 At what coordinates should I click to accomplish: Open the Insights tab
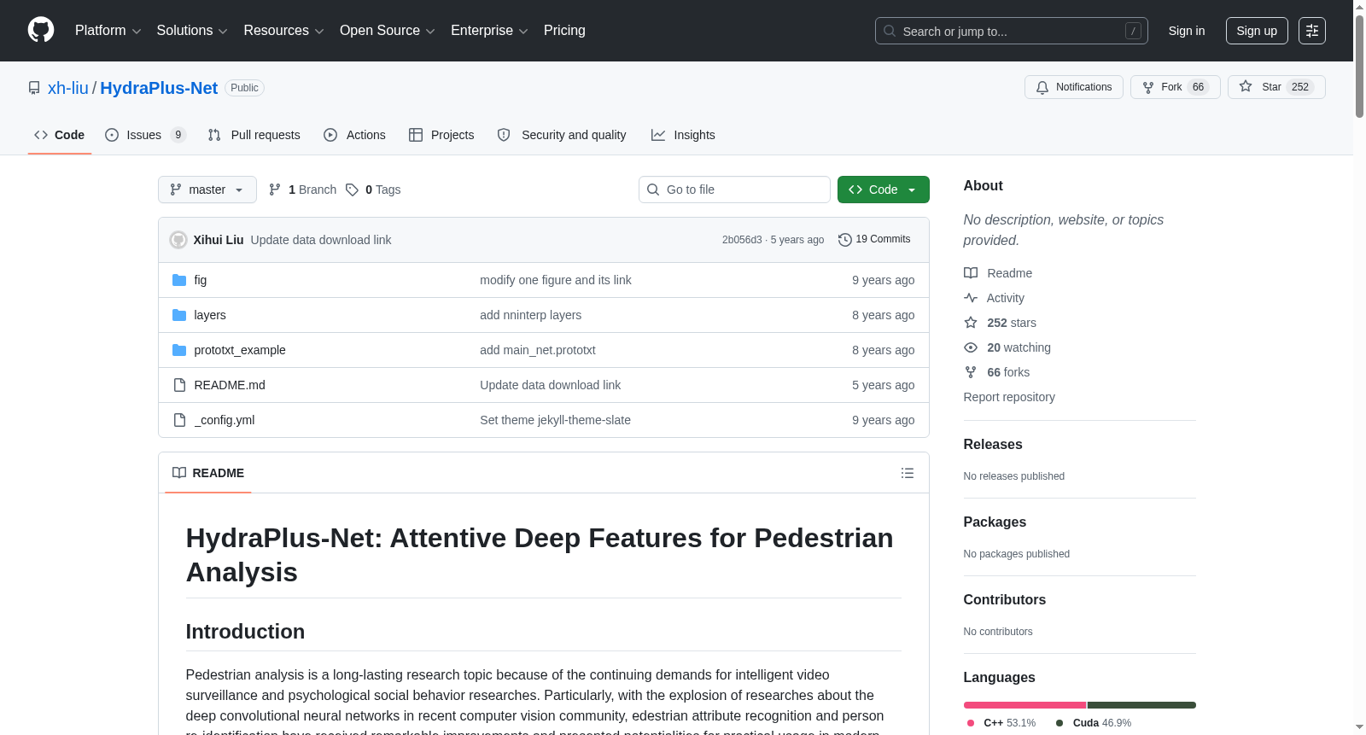tap(683, 135)
